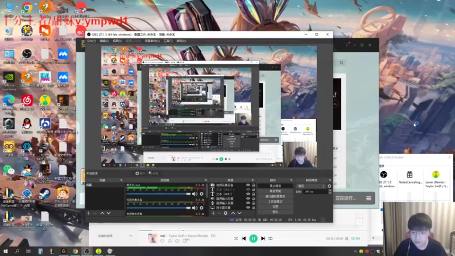Select the audio input capture source row
The width and height of the screenshot is (455, 256).
[x=233, y=203]
